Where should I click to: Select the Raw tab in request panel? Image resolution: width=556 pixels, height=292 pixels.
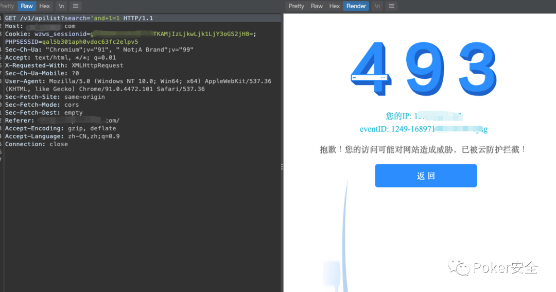[x=27, y=6]
